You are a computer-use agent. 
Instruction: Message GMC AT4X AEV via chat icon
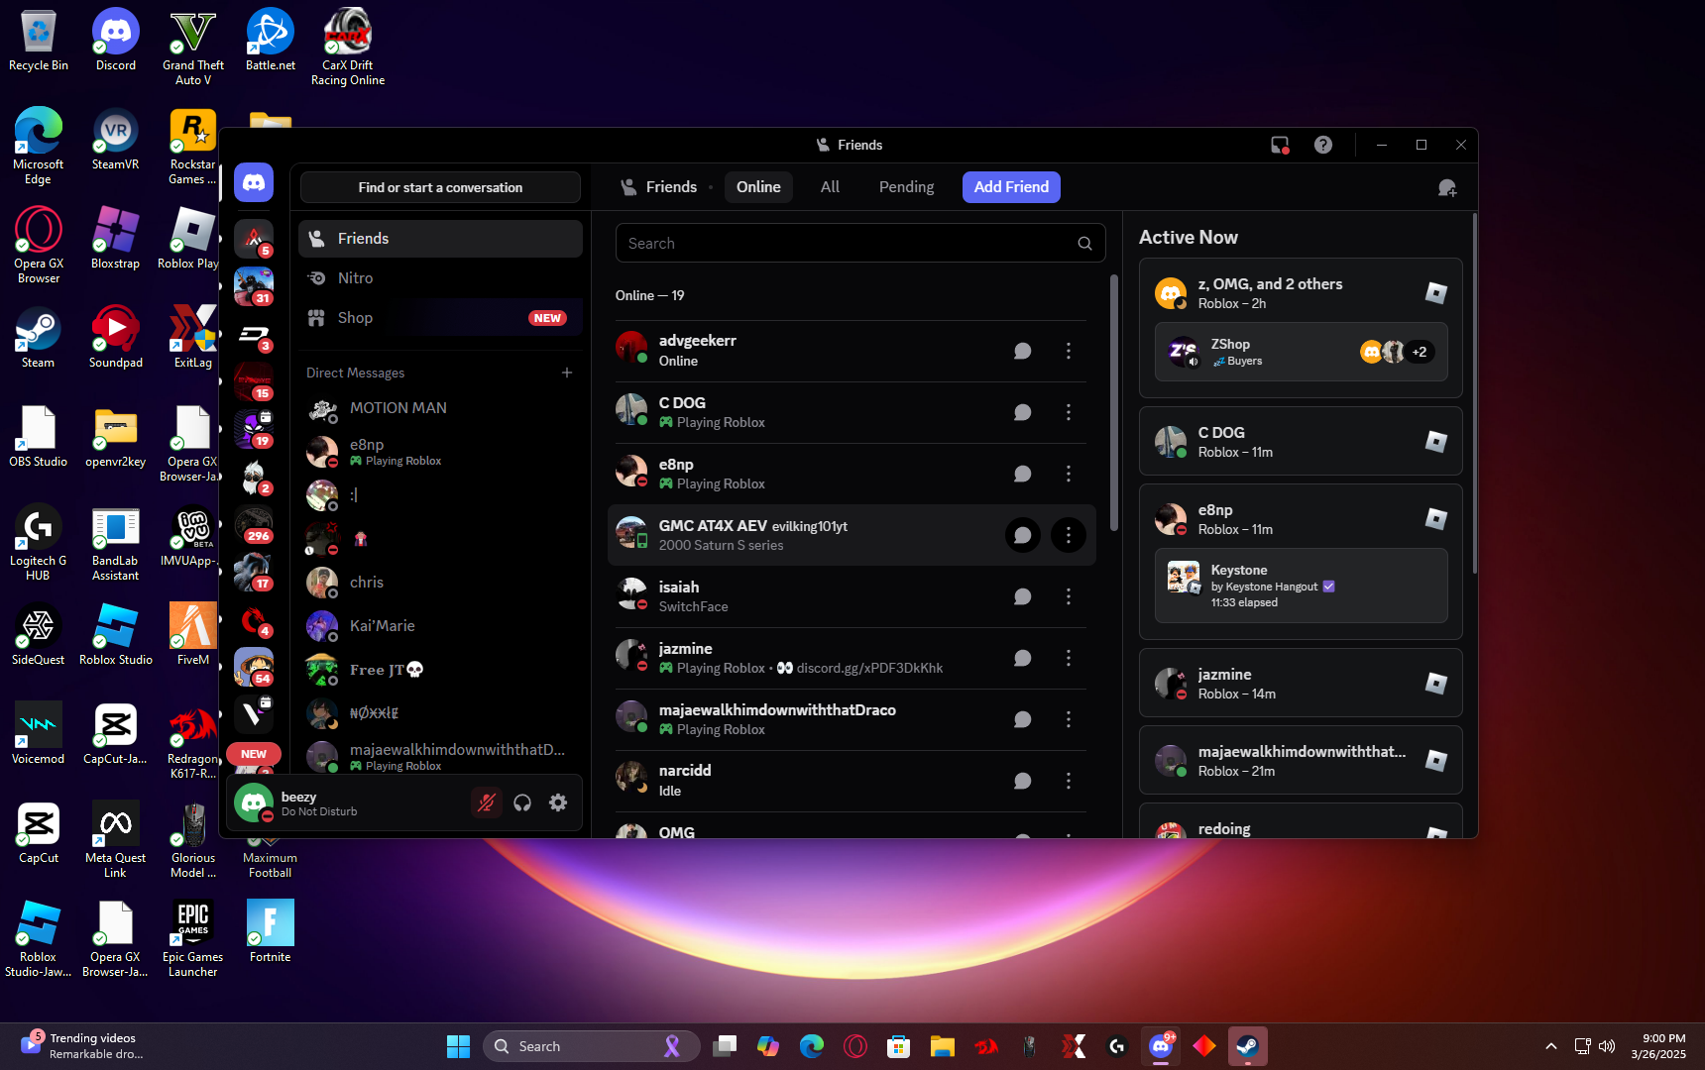pos(1023,535)
